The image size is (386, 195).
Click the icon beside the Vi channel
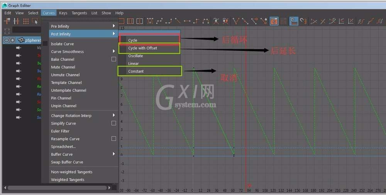[x=19, y=48]
